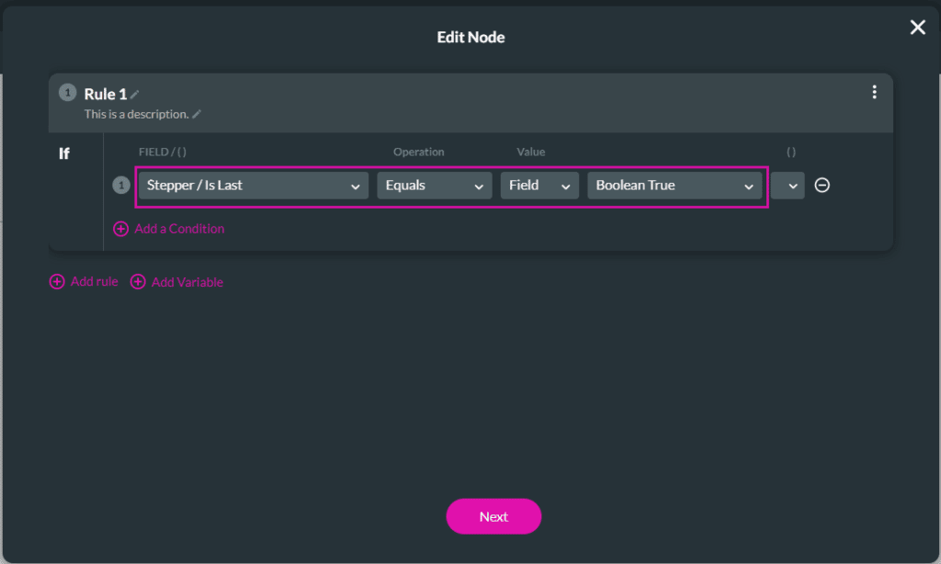Click the pencil icon beside Rule 1 title
The height and width of the screenshot is (564, 941).
(135, 95)
